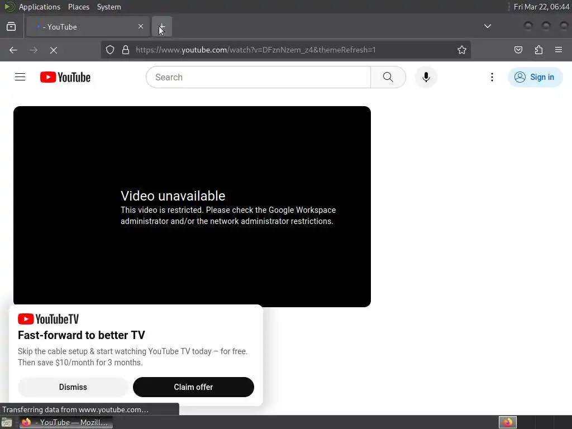The height and width of the screenshot is (429, 572).
Task: Start voice search with the microphone icon
Action: (426, 77)
